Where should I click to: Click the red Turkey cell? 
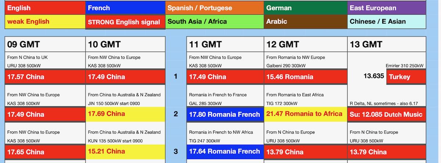tap(406, 77)
